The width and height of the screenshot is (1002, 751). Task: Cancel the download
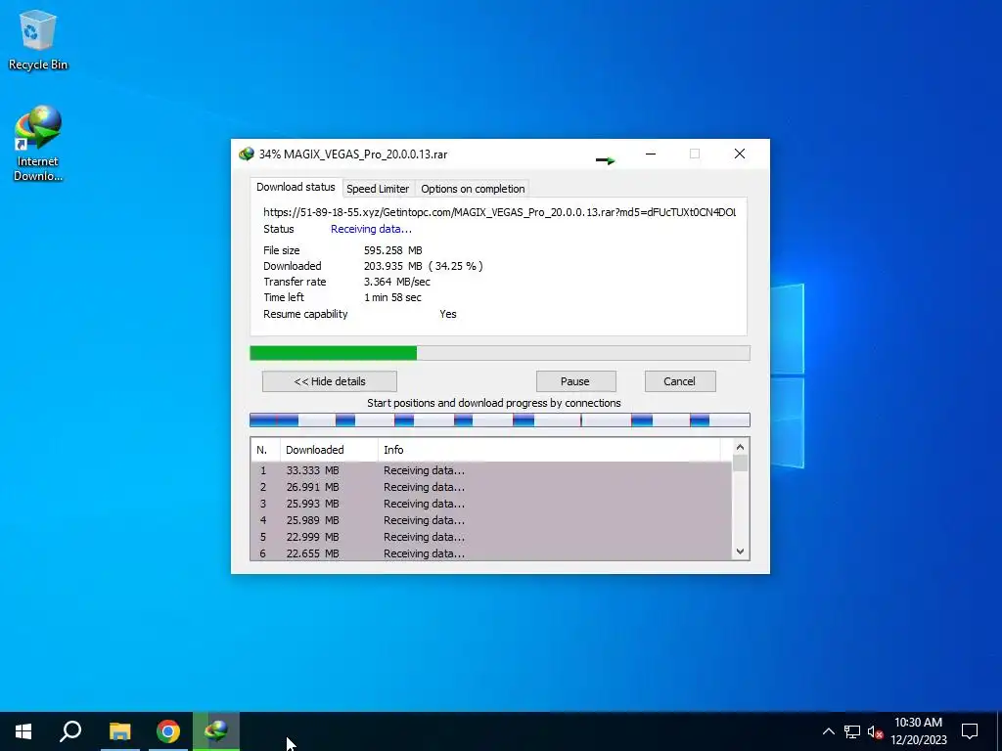[679, 381]
